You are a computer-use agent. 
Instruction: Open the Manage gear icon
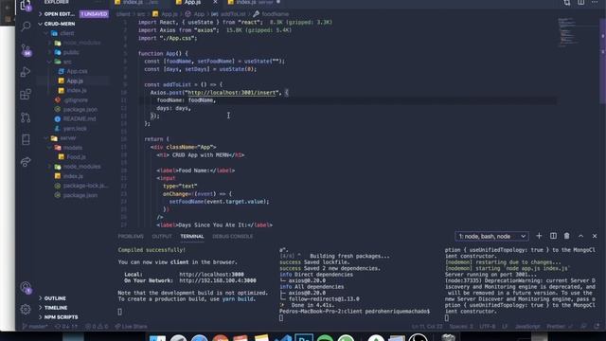coord(26,309)
